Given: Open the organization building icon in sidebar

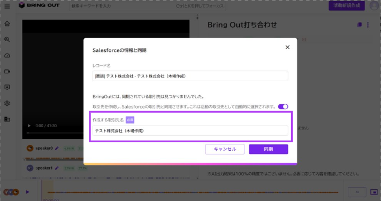Looking at the screenshot, I should 7,119.
